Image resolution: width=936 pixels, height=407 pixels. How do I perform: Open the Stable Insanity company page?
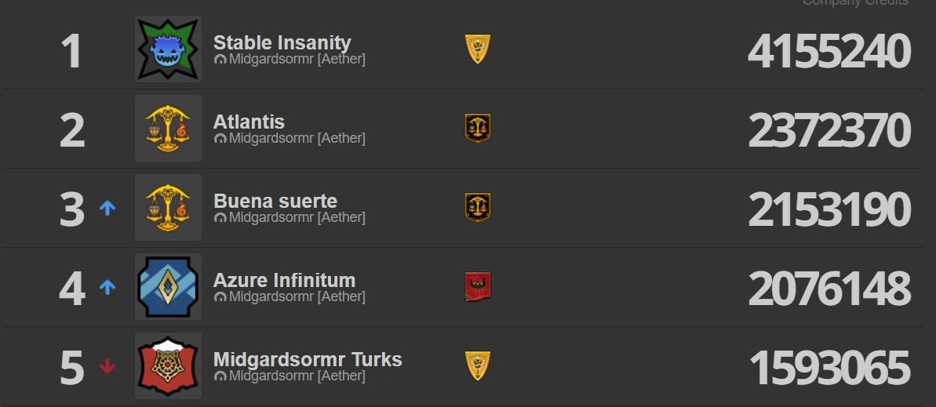282,43
